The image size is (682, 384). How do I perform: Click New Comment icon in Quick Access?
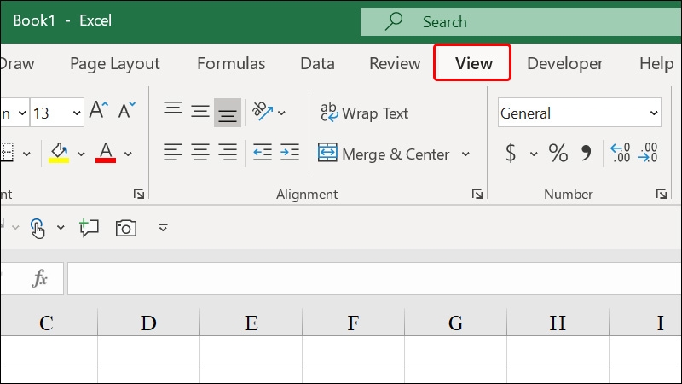coord(89,228)
